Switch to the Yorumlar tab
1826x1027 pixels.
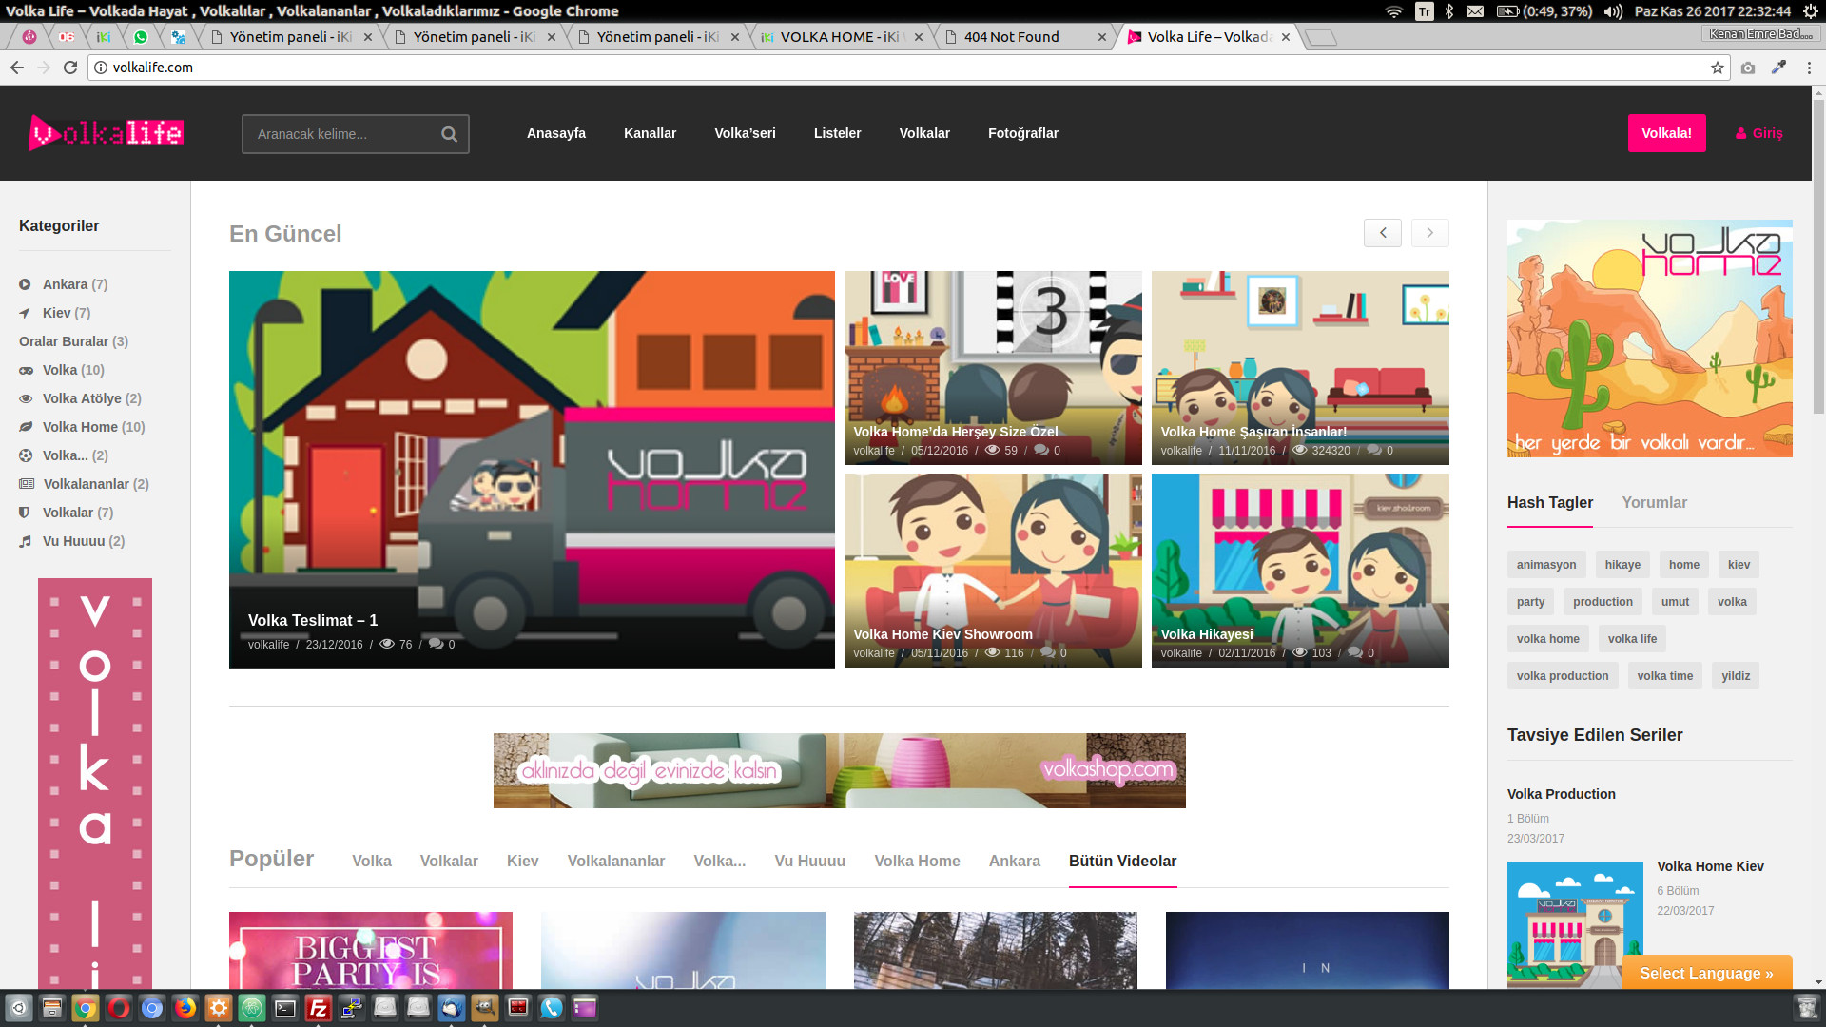point(1655,503)
